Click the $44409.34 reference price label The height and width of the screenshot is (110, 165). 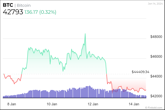[140, 72]
